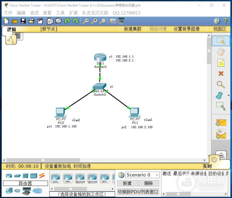Click the Save file toolbar icon
Screen dimensions: 232x198
tap(23, 21)
